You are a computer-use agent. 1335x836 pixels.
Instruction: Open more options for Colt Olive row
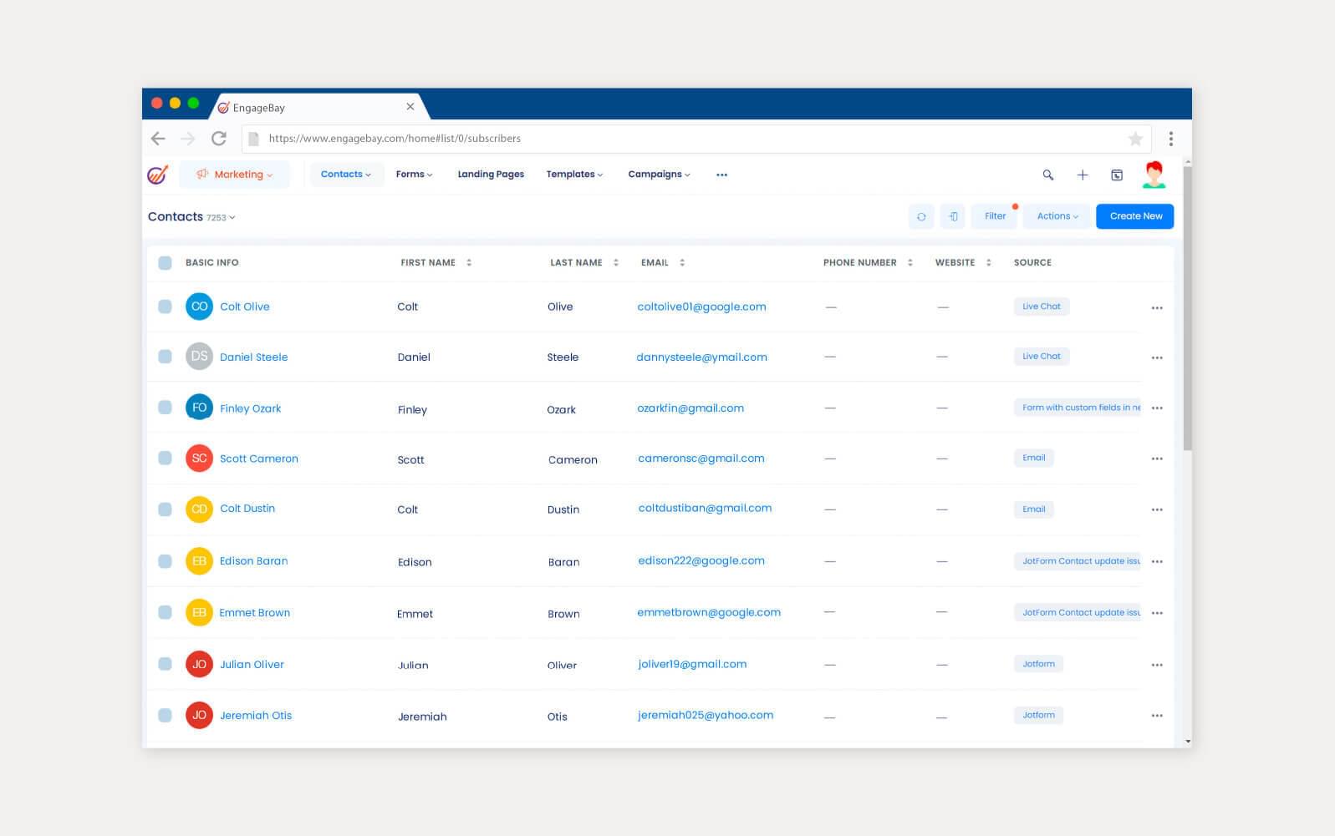tap(1156, 308)
